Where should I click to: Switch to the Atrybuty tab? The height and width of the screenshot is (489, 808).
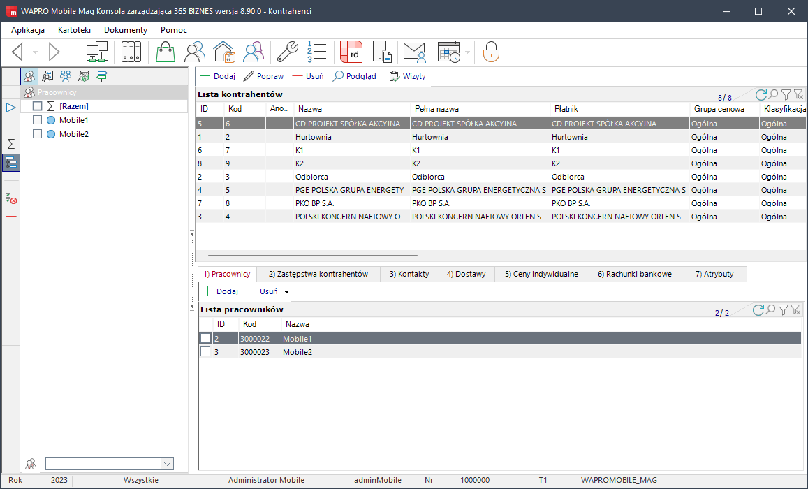(x=714, y=274)
